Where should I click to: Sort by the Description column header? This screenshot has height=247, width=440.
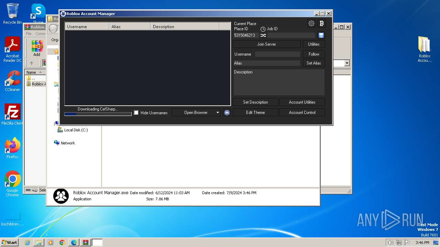[x=185, y=26]
